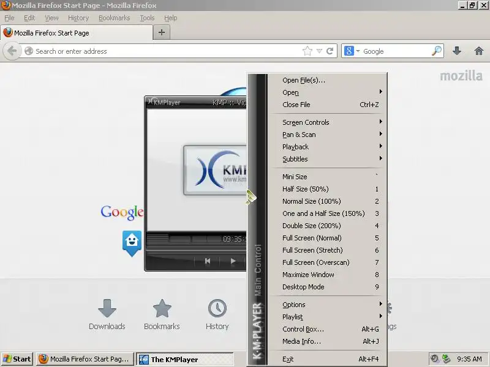Image resolution: width=490 pixels, height=367 pixels.
Task: Go to the Firefox home page icon
Action: (x=478, y=51)
